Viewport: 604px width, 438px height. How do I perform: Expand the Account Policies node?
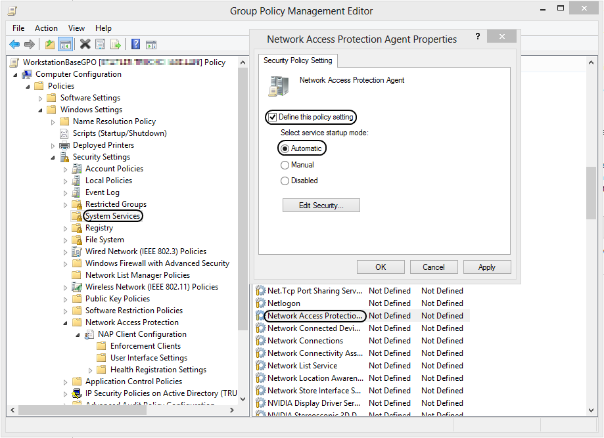tap(64, 168)
